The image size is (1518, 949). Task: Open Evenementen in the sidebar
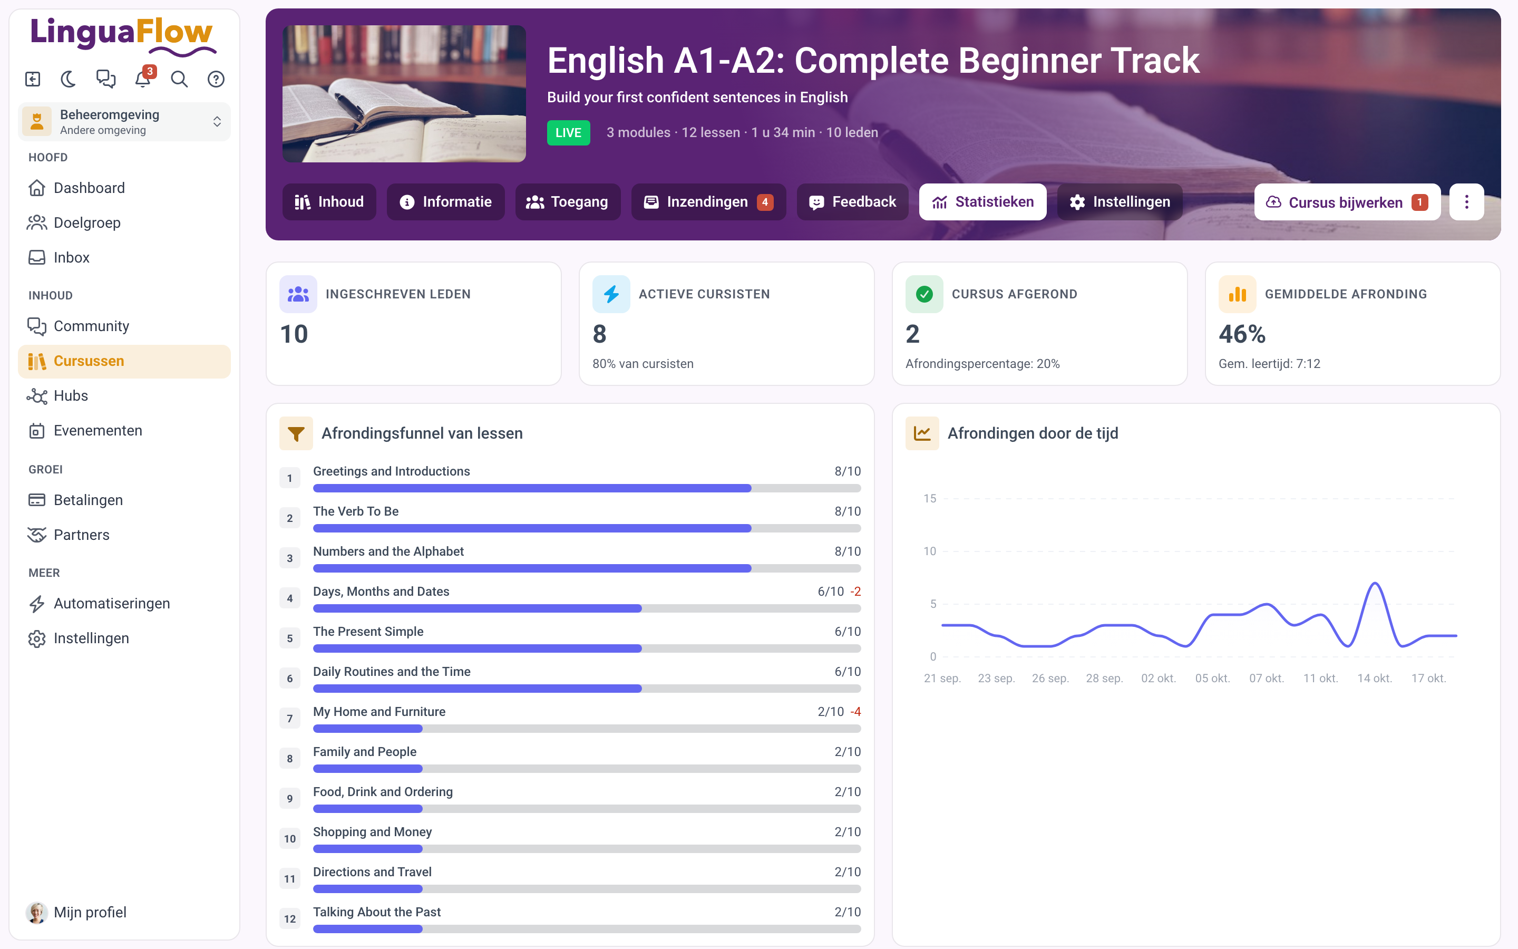point(124,431)
